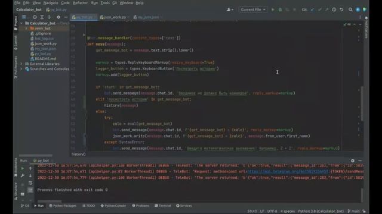Toggle scroll to end icon in Run panel
Screen dimensions: 382x214
(30, 190)
